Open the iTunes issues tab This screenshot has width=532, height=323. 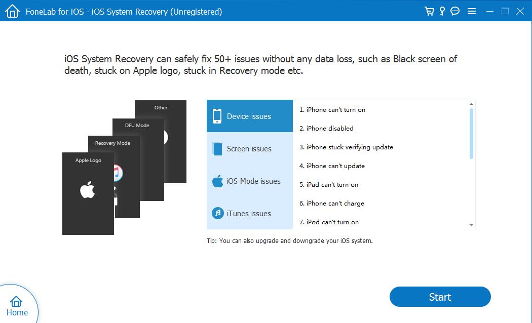(x=249, y=213)
